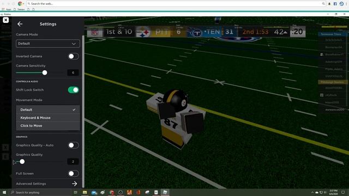The height and width of the screenshot is (196, 349).
Task: Open the Mail app from the taskbar
Action: click(x=94, y=192)
